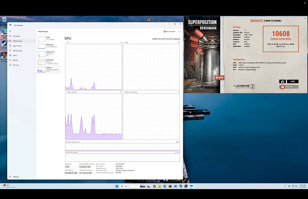Click Compare results online link
Screen dimensions: 308x199
(281, 39)
